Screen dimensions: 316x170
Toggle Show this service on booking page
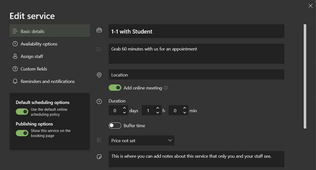coord(22,133)
